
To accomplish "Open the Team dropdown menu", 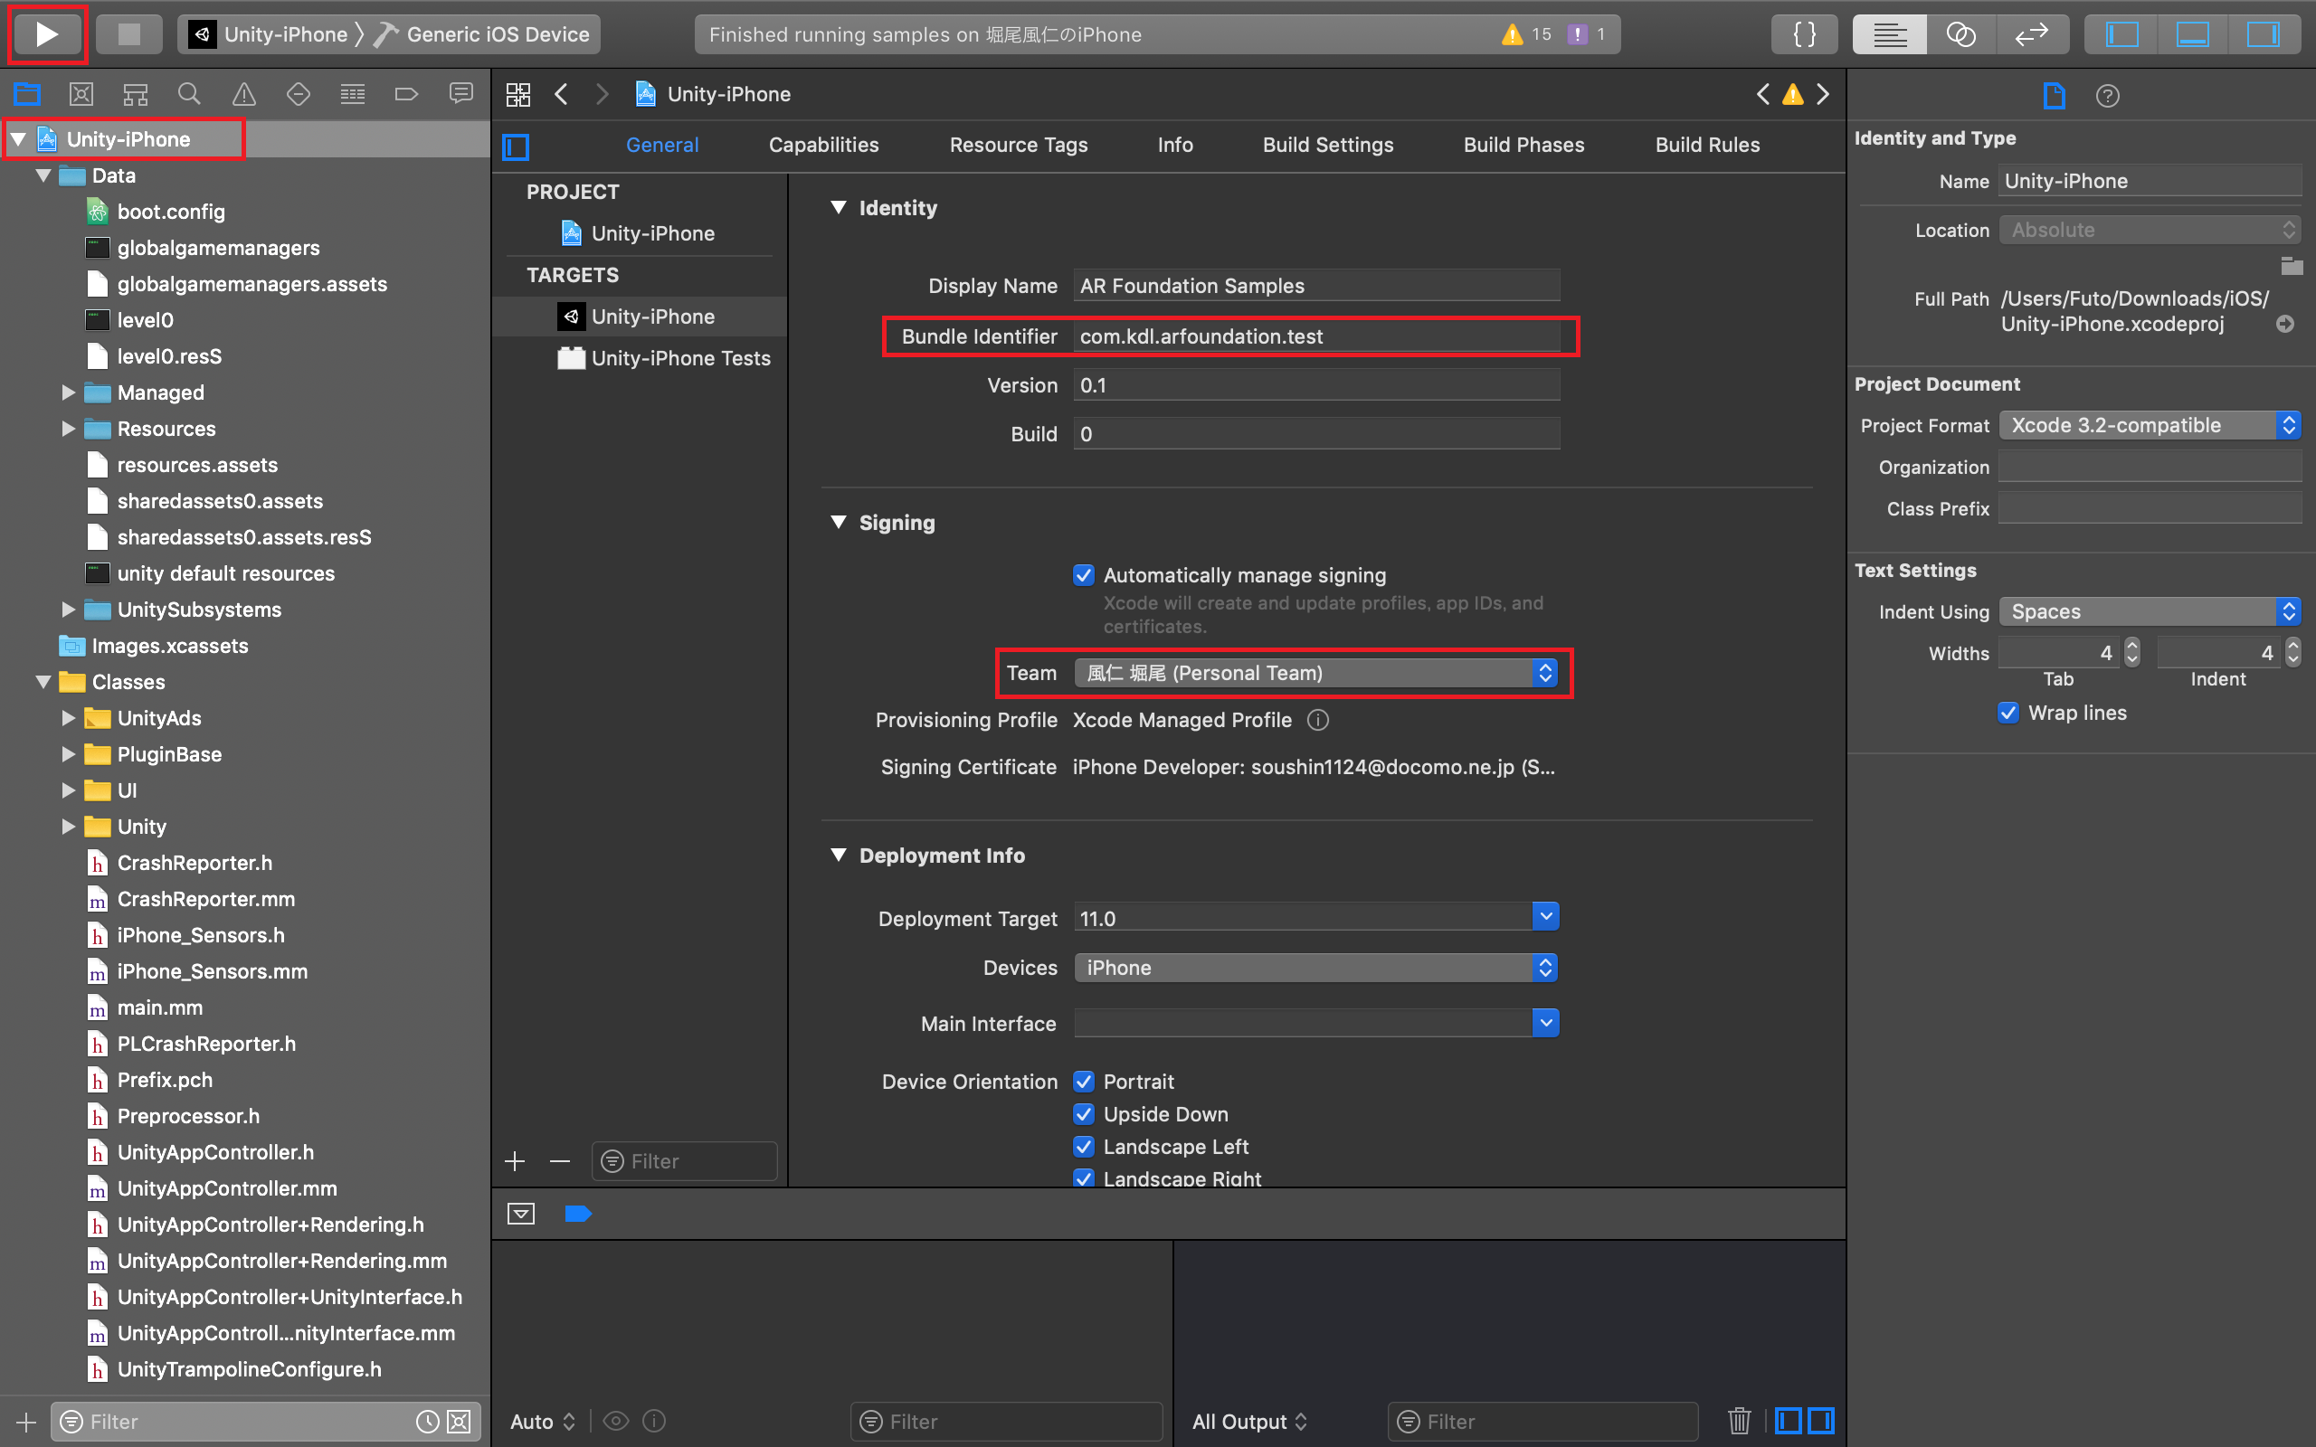I will coord(1315,673).
